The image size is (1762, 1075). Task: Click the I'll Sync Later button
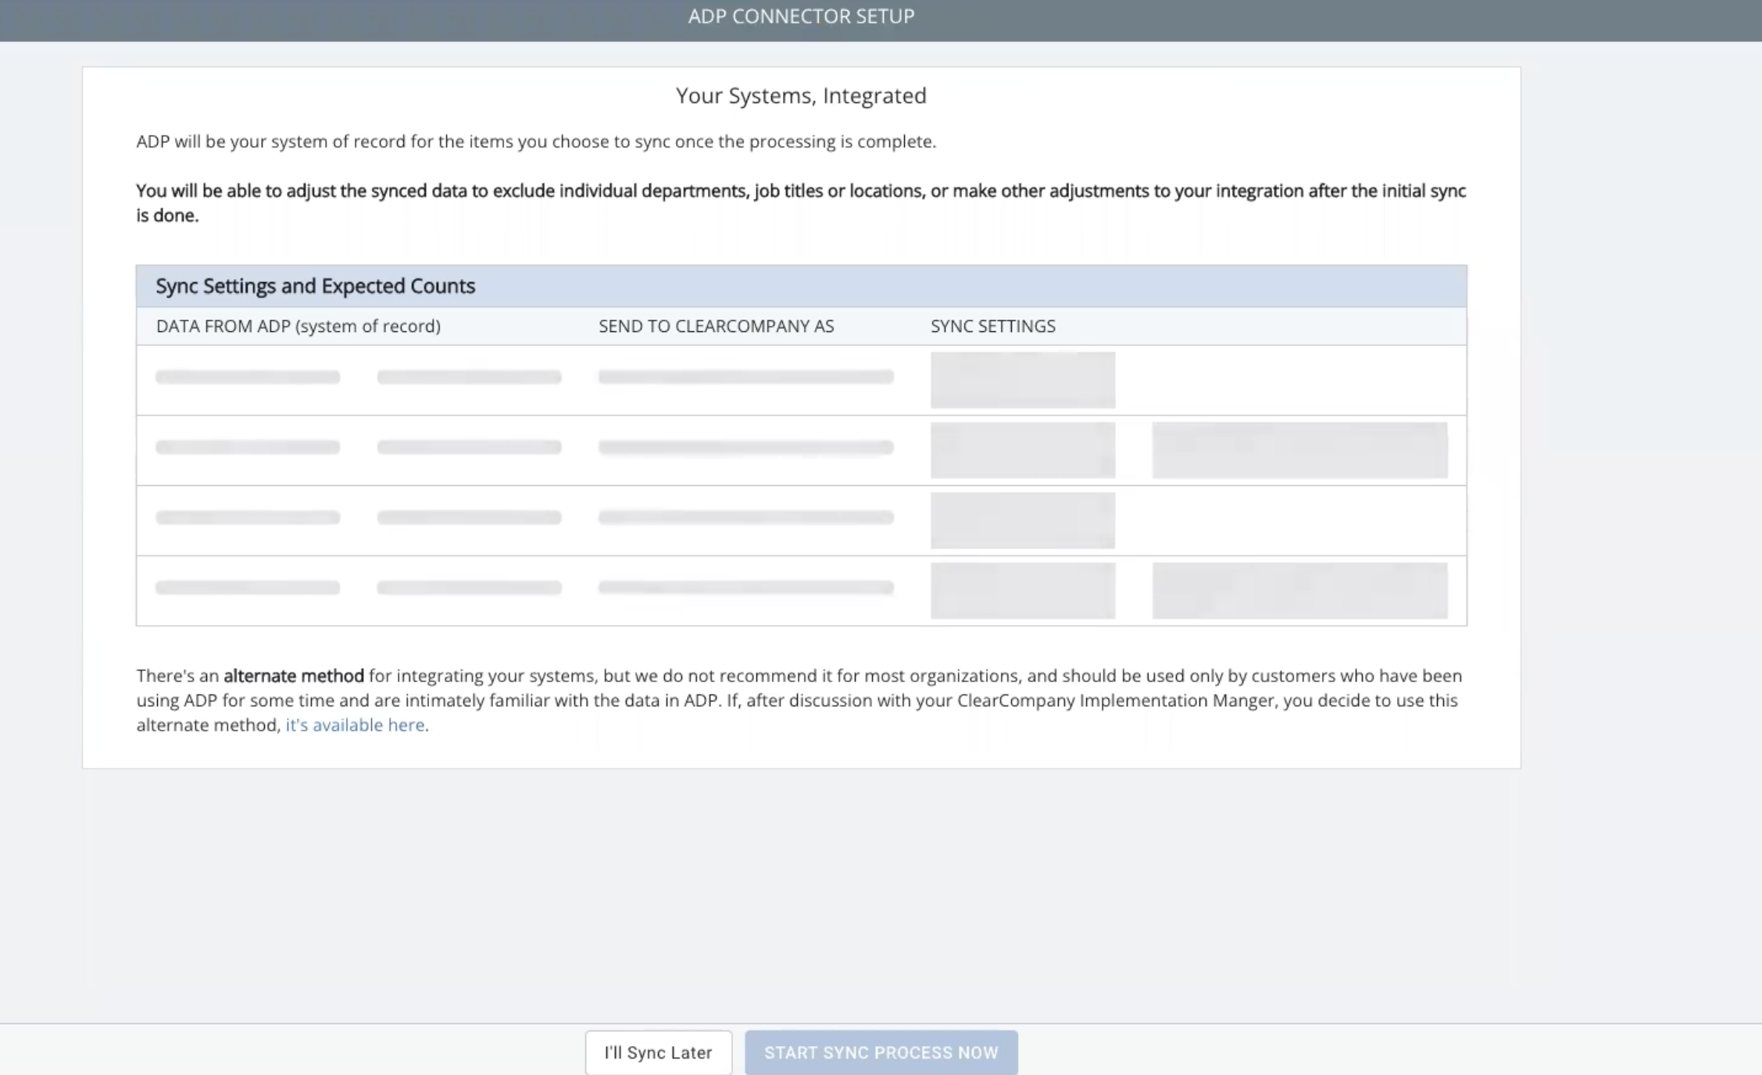coord(658,1052)
